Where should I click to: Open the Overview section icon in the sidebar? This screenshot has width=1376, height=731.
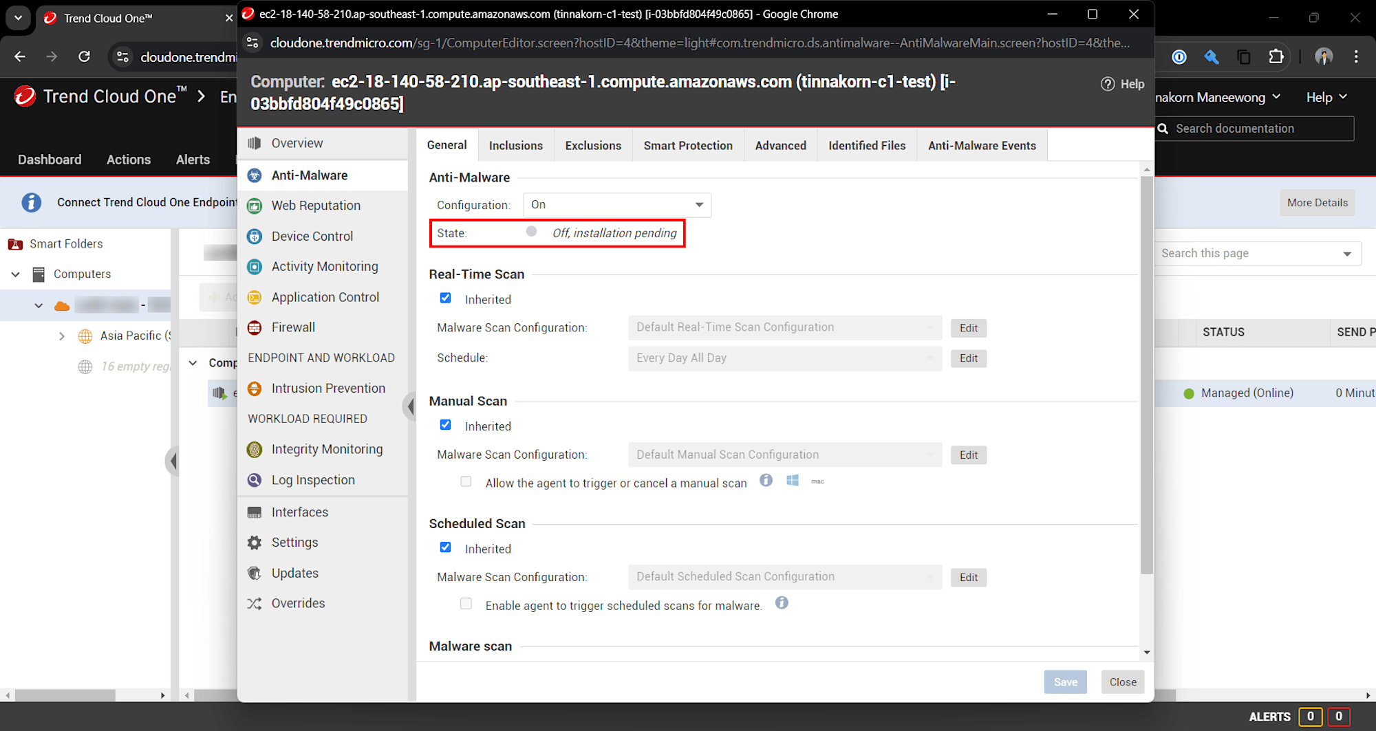[x=255, y=143]
